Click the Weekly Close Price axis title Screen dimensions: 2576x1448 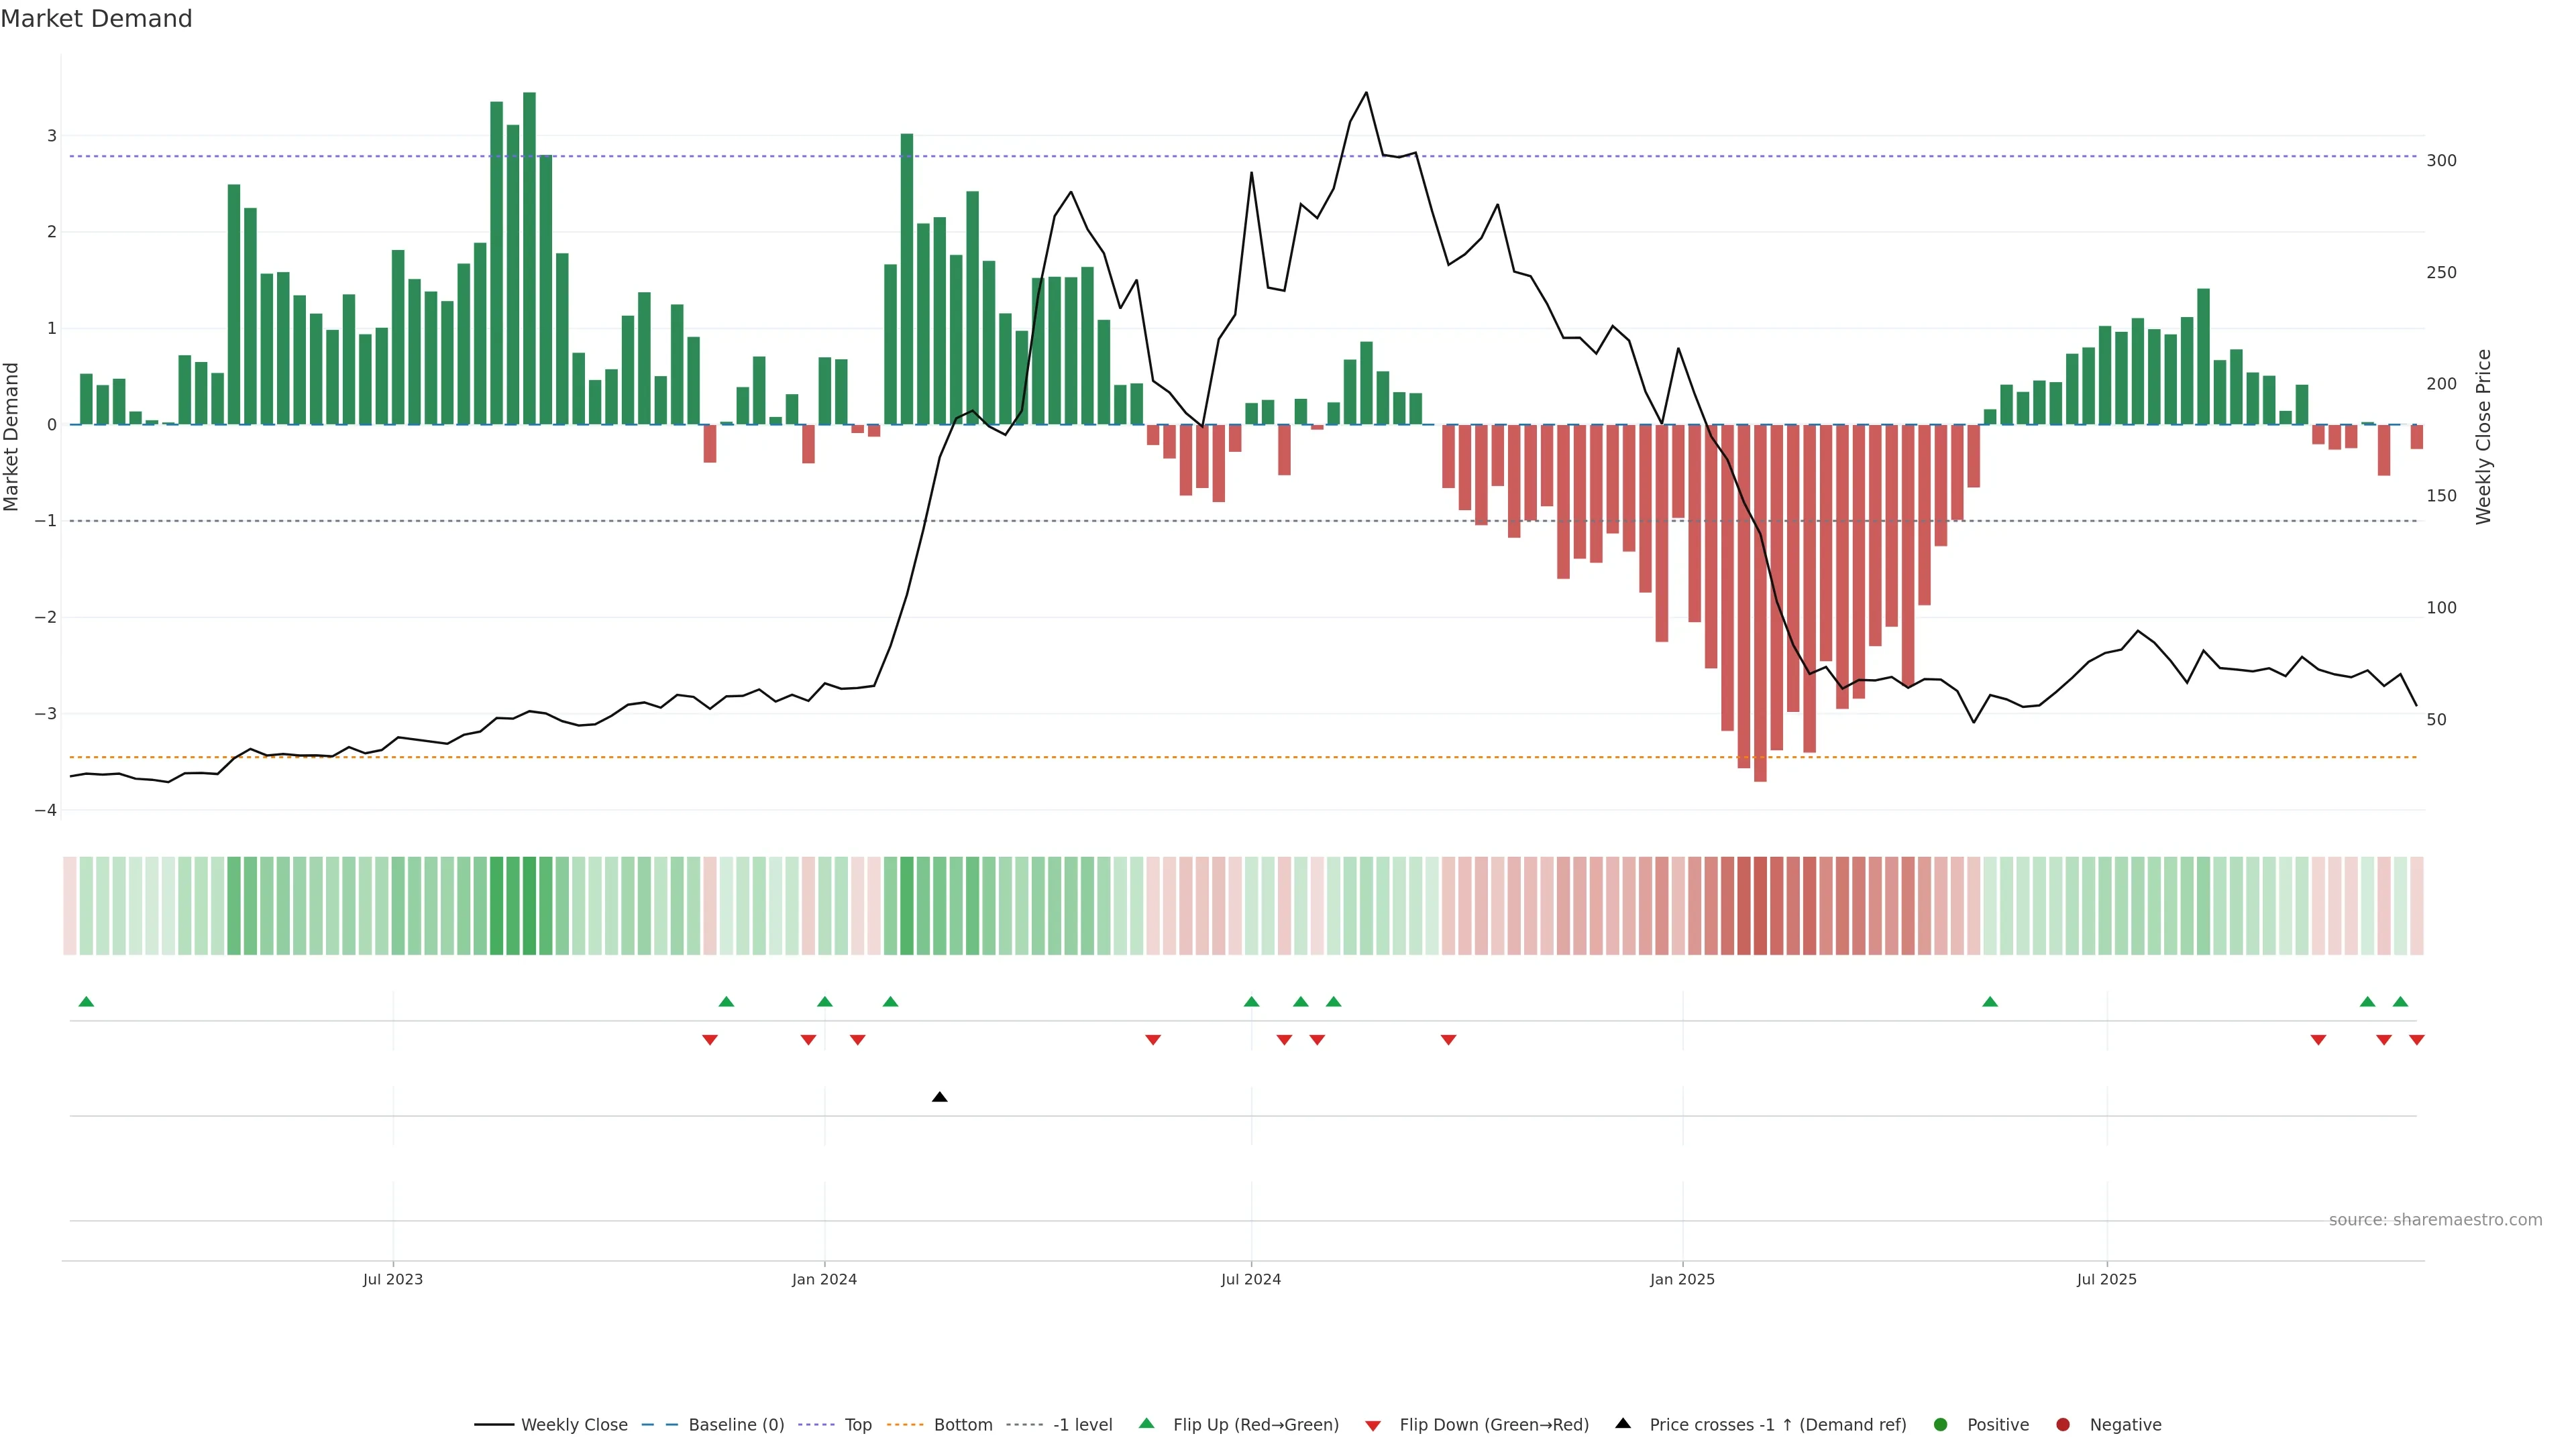(2484, 436)
